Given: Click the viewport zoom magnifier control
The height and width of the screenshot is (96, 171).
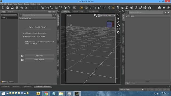Looking at the screenshot, I should pos(118,26).
